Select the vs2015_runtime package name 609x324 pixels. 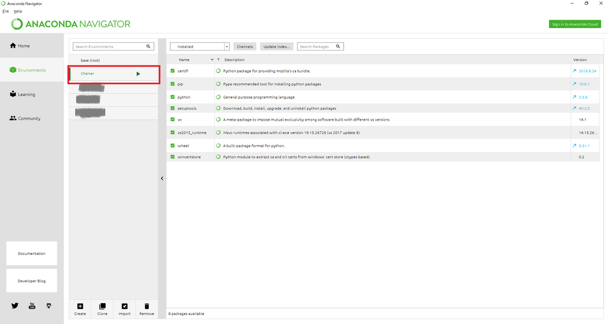pyautogui.click(x=192, y=133)
